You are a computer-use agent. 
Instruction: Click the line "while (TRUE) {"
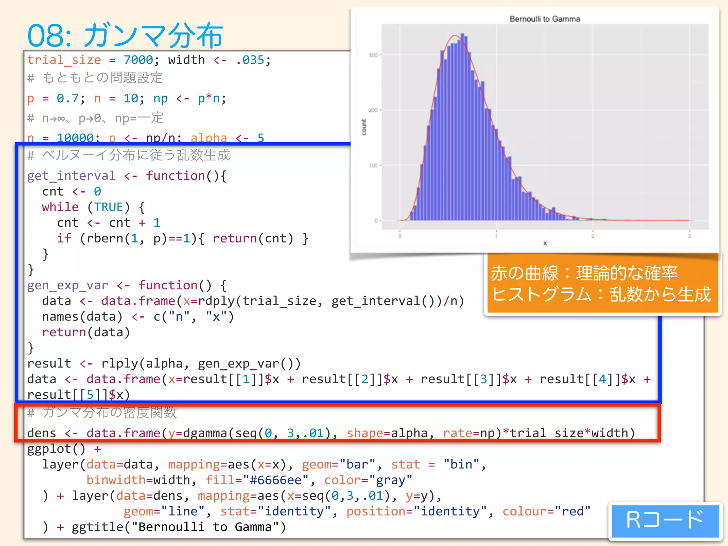[x=93, y=207]
